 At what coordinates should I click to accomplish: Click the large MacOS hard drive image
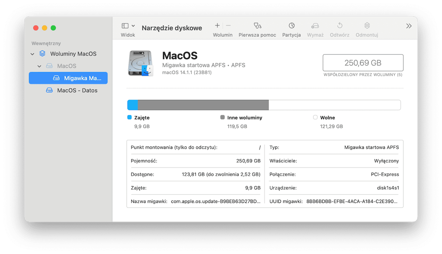pos(141,63)
